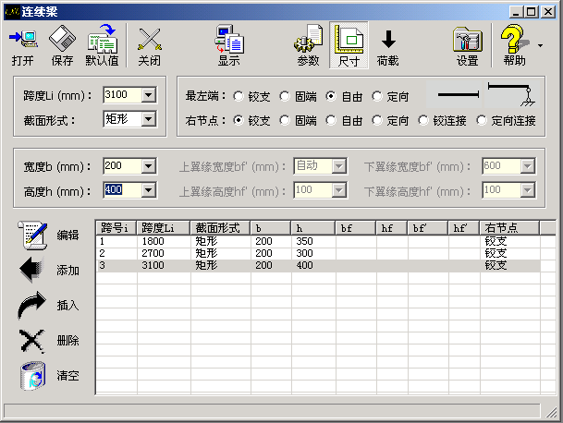Click the 打开 (Open) toolbar icon
This screenshot has height=423, width=563.
tap(23, 46)
